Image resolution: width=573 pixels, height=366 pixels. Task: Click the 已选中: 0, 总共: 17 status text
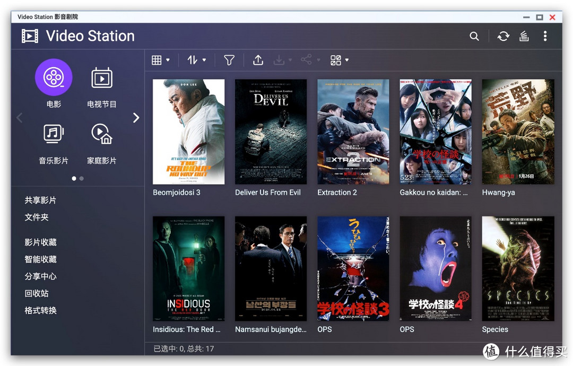coord(184,349)
